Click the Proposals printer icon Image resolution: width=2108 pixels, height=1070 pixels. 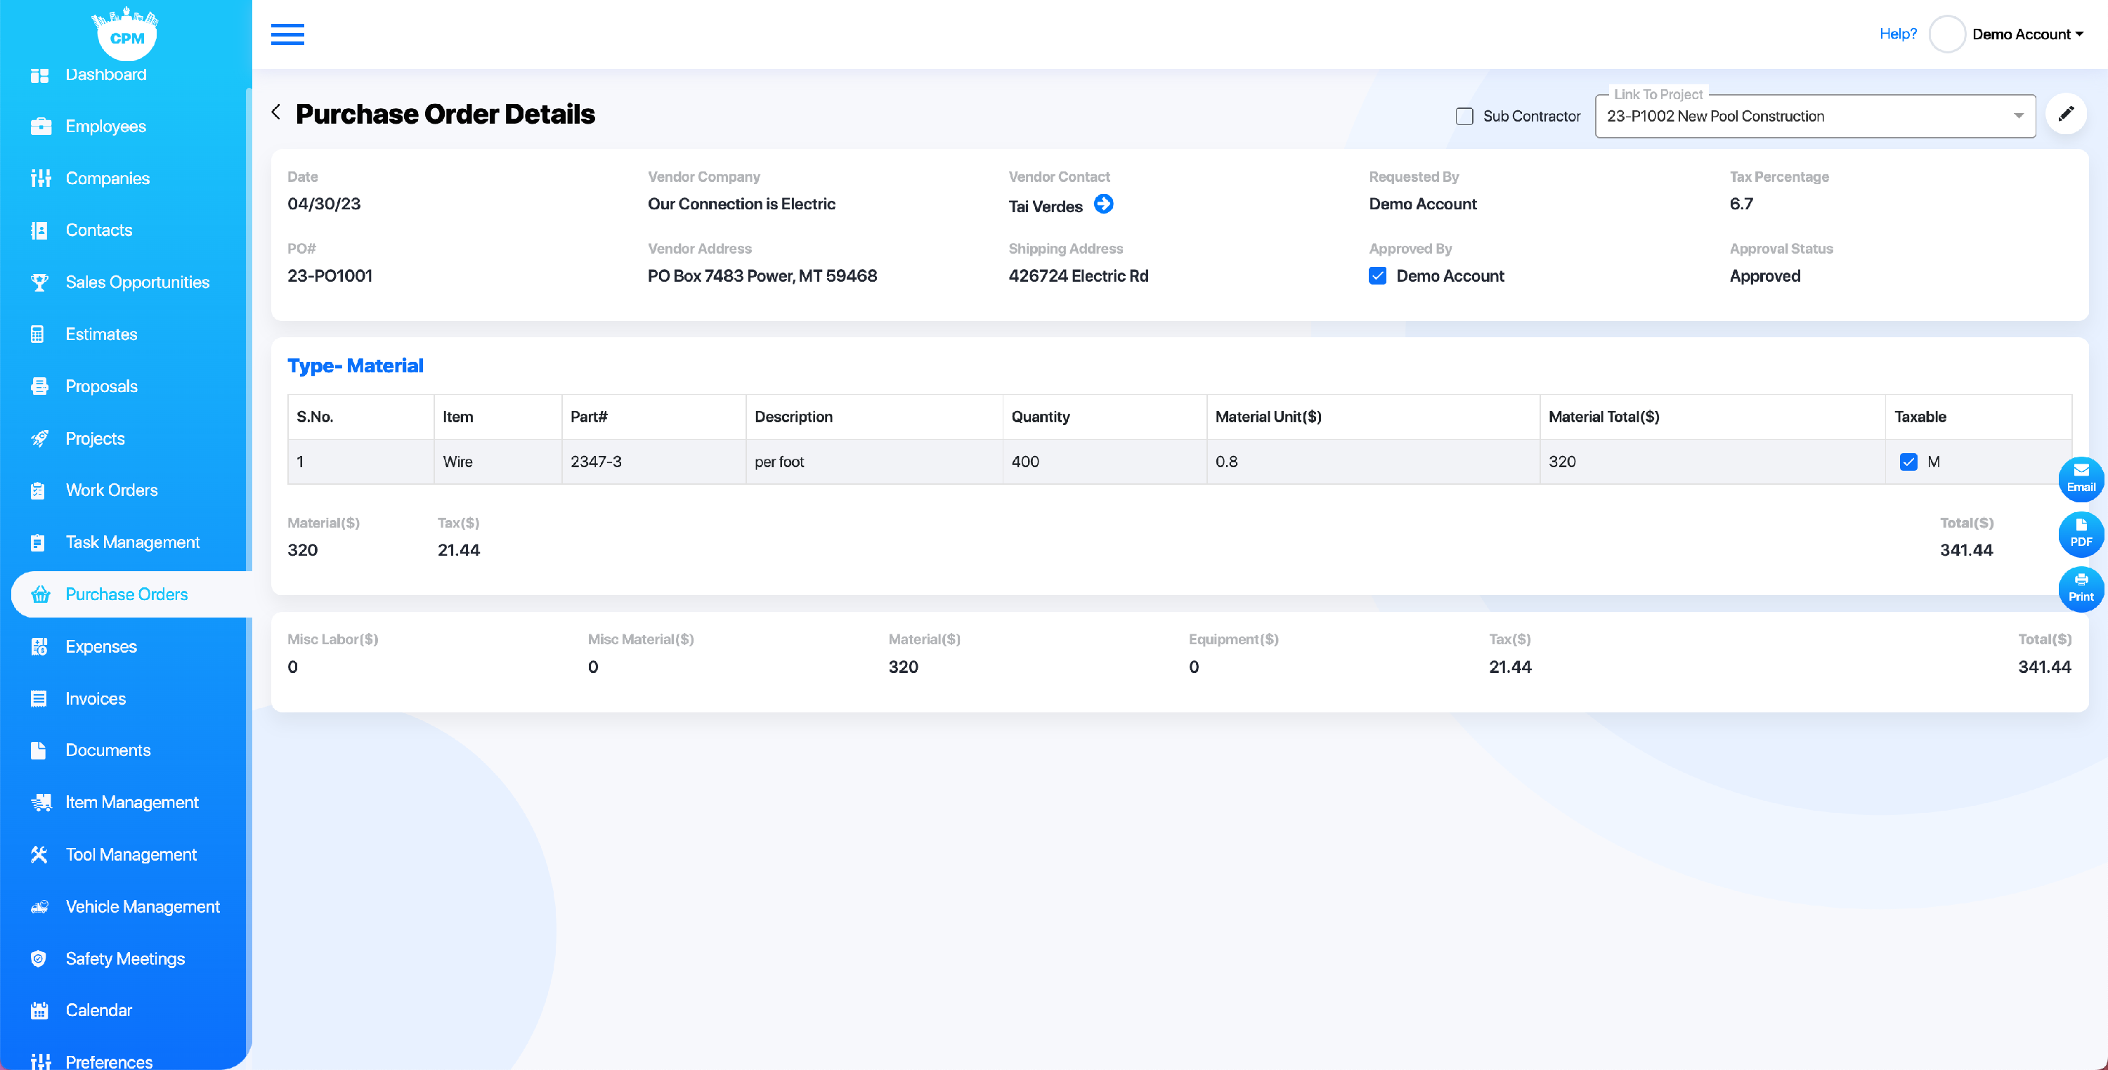click(39, 386)
